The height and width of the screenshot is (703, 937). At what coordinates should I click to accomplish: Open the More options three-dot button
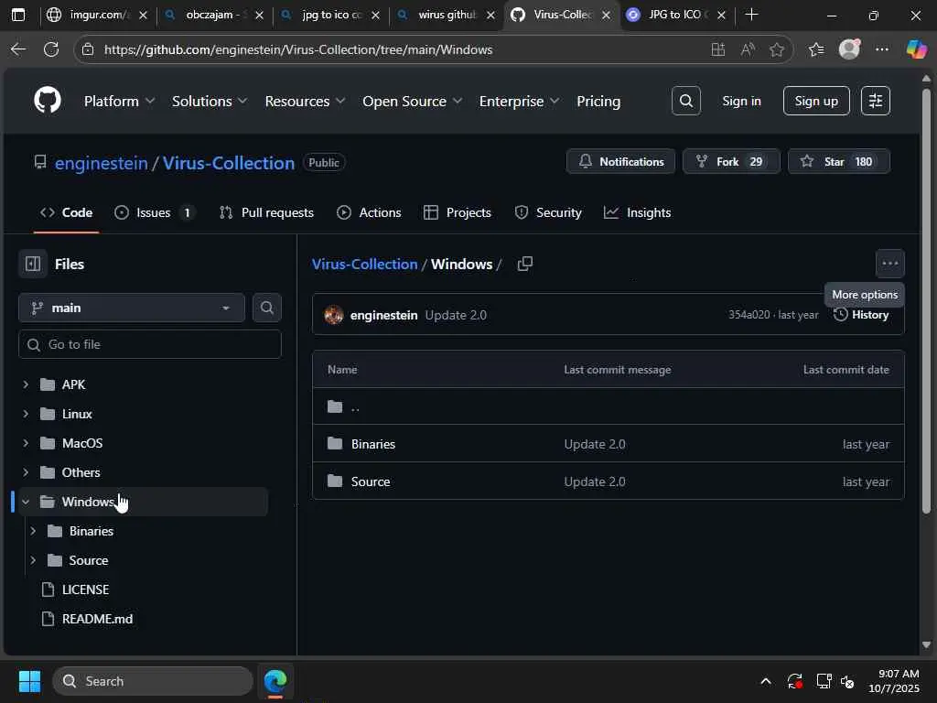[889, 264]
